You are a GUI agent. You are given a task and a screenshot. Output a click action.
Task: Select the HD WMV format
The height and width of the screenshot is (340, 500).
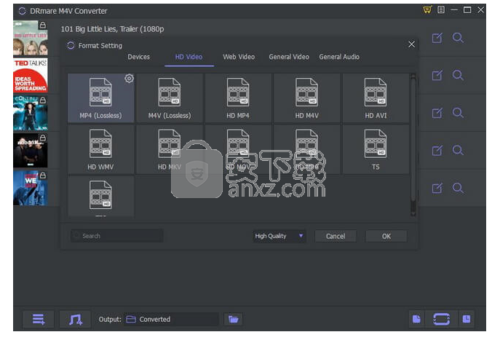point(100,149)
